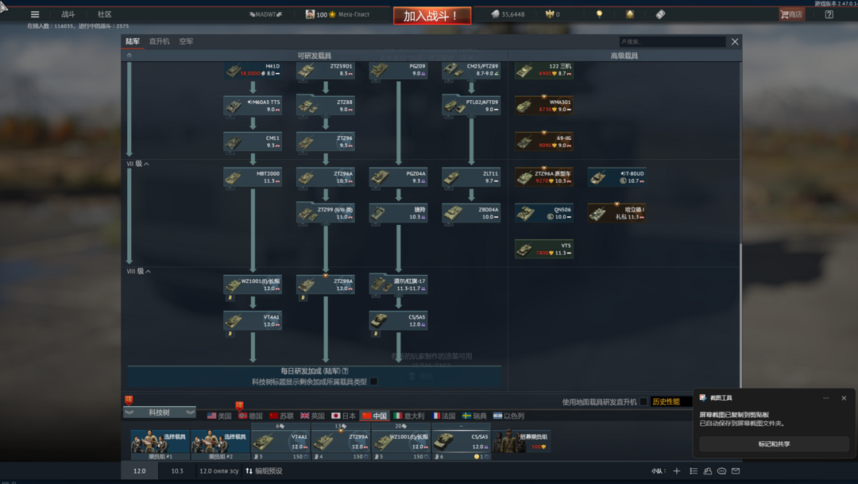
Task: Select the QN506 premium vehicle
Action: (x=544, y=214)
